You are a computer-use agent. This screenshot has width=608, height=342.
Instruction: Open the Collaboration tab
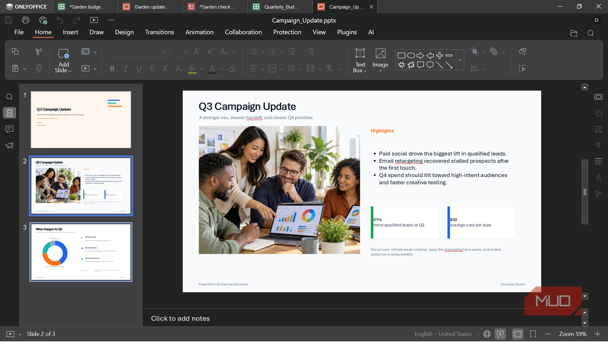(243, 32)
